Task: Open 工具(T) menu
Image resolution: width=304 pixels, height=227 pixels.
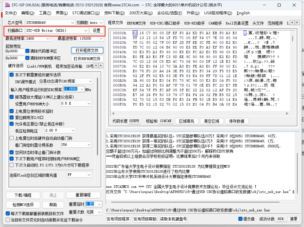Action: 45,13
